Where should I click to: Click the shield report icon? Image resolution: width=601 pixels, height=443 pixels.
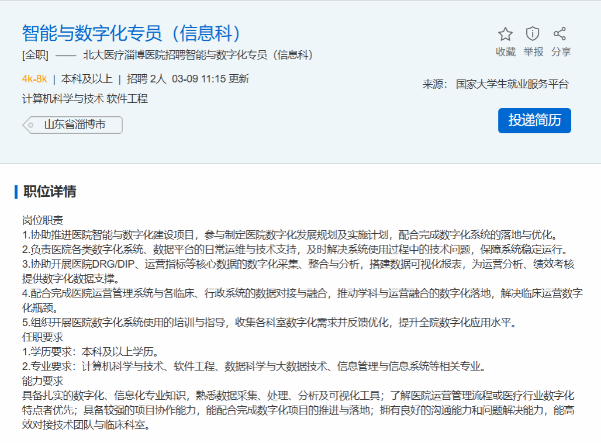tap(533, 34)
